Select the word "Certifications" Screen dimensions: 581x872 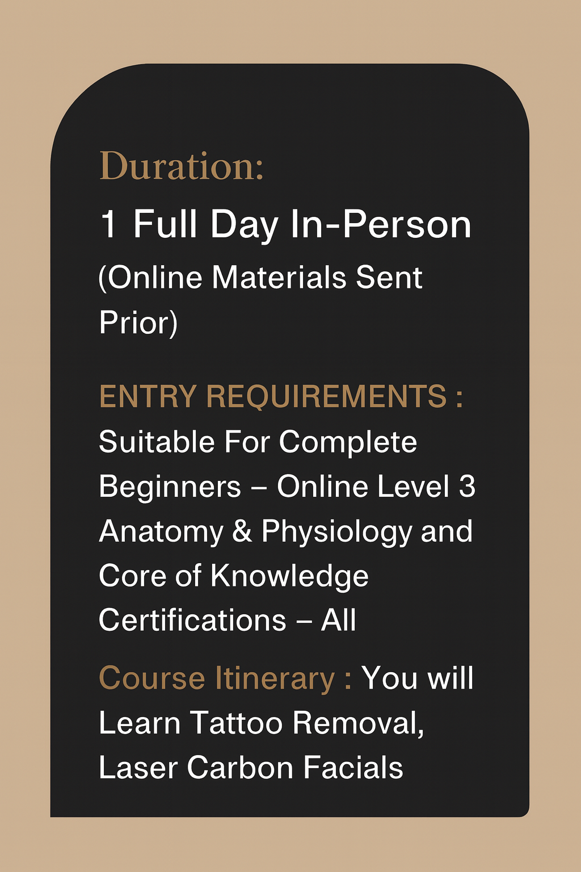192,620
